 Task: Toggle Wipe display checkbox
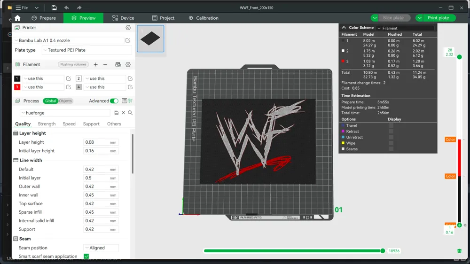click(391, 143)
